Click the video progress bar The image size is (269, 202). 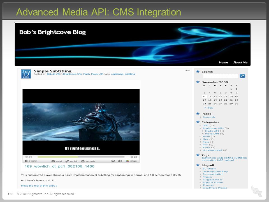tap(81, 157)
